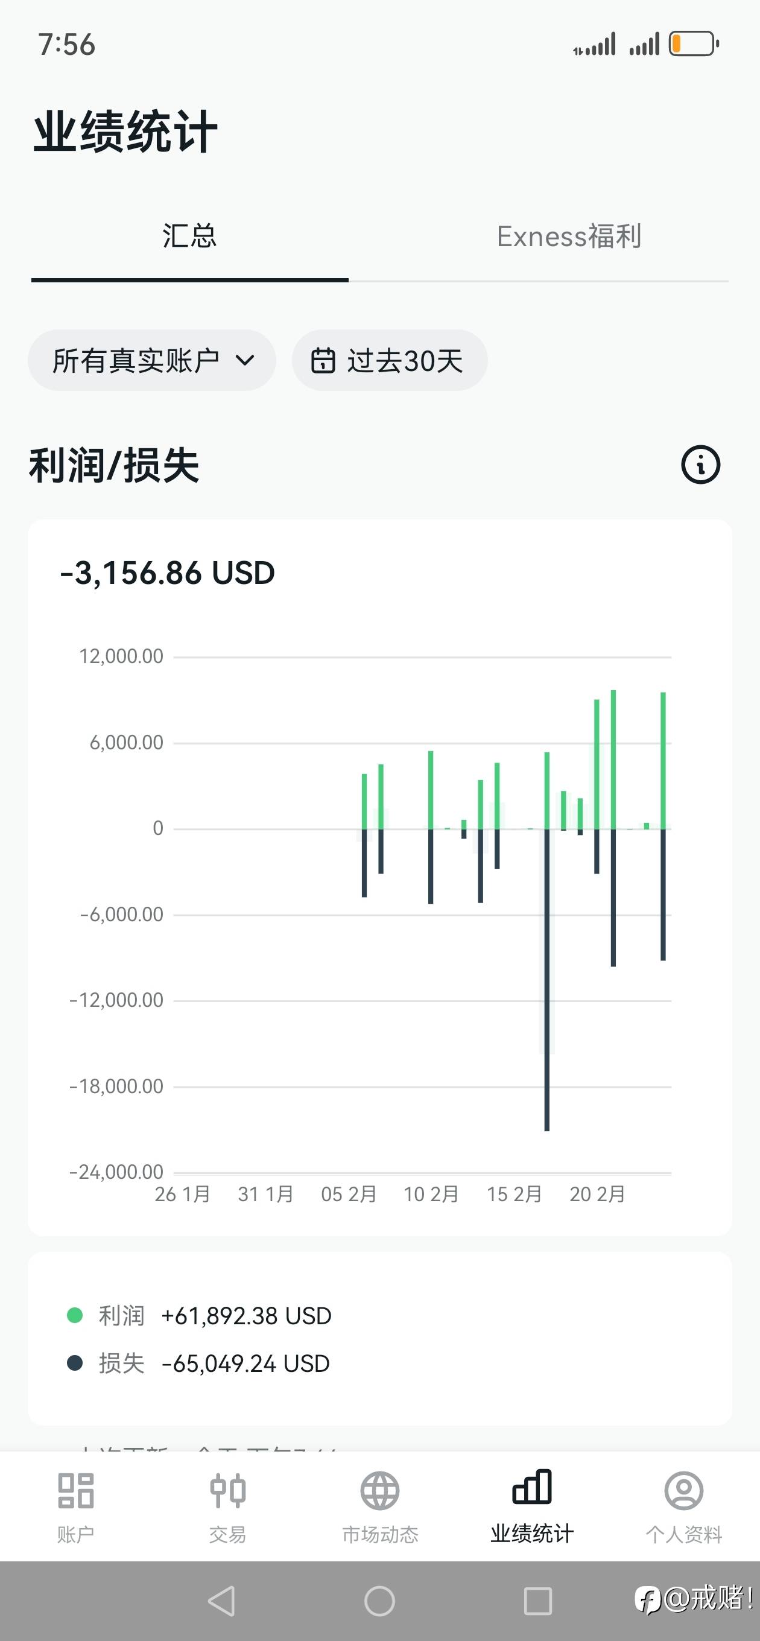Click the calendar icon in date filter
The image size is (760, 1641).
322,361
